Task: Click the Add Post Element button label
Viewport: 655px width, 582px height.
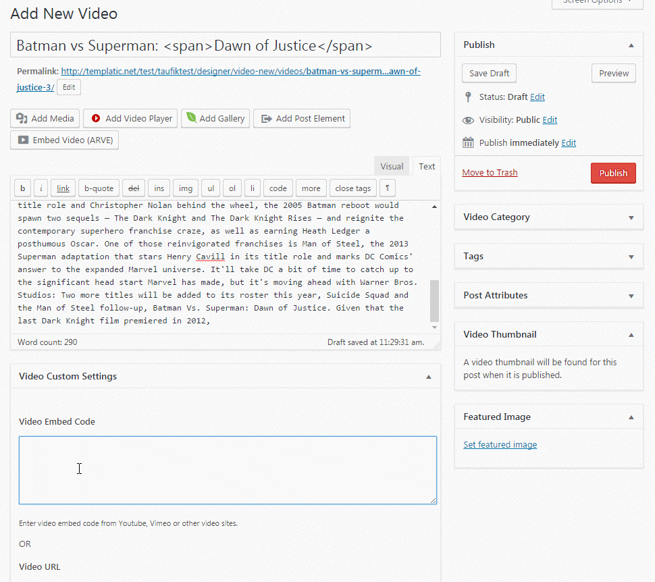Action: [x=311, y=119]
